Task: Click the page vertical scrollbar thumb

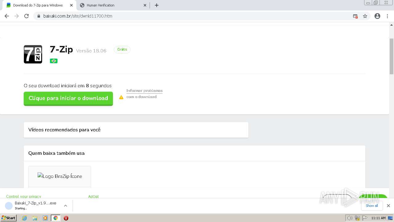Action: 392,56
